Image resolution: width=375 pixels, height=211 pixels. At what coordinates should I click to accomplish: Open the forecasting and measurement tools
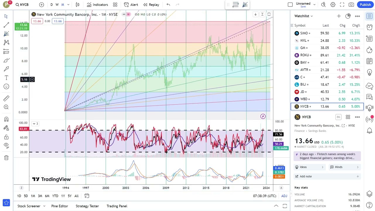point(6,52)
